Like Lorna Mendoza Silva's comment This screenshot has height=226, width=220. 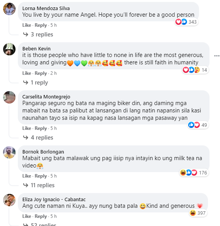tap(27, 25)
